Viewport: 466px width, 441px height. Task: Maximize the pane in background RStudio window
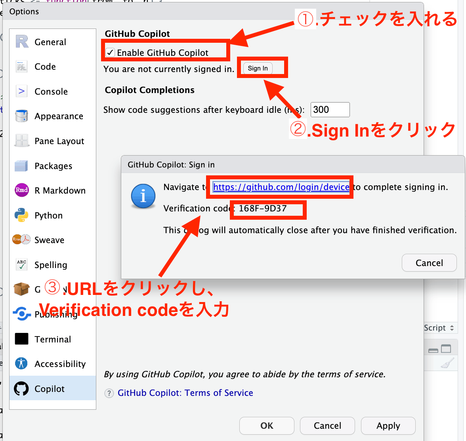pos(446,349)
